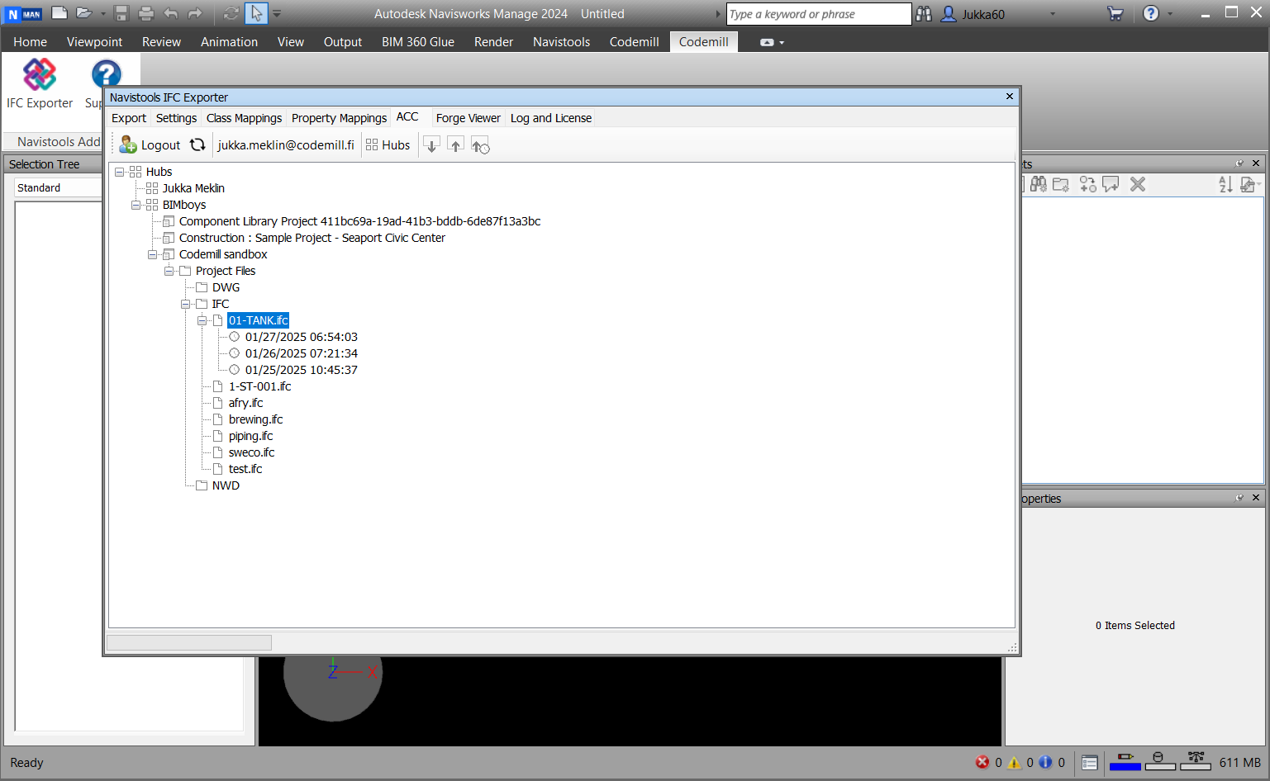Switch to the Review ribbon tab
This screenshot has width=1270, height=781.
[x=161, y=41]
